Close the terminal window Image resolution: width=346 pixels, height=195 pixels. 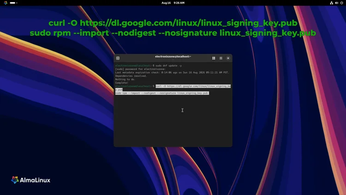(228, 58)
